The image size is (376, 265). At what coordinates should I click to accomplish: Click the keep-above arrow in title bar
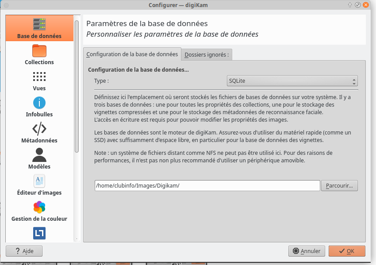(350, 5)
